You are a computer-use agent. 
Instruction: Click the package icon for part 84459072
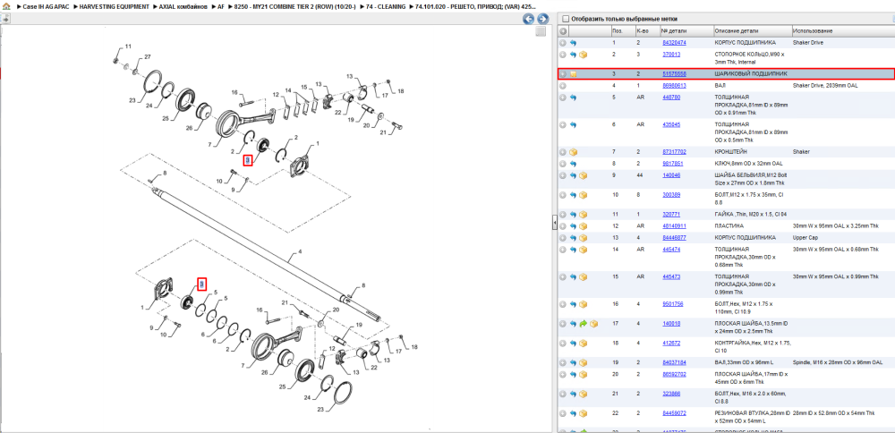pos(584,413)
